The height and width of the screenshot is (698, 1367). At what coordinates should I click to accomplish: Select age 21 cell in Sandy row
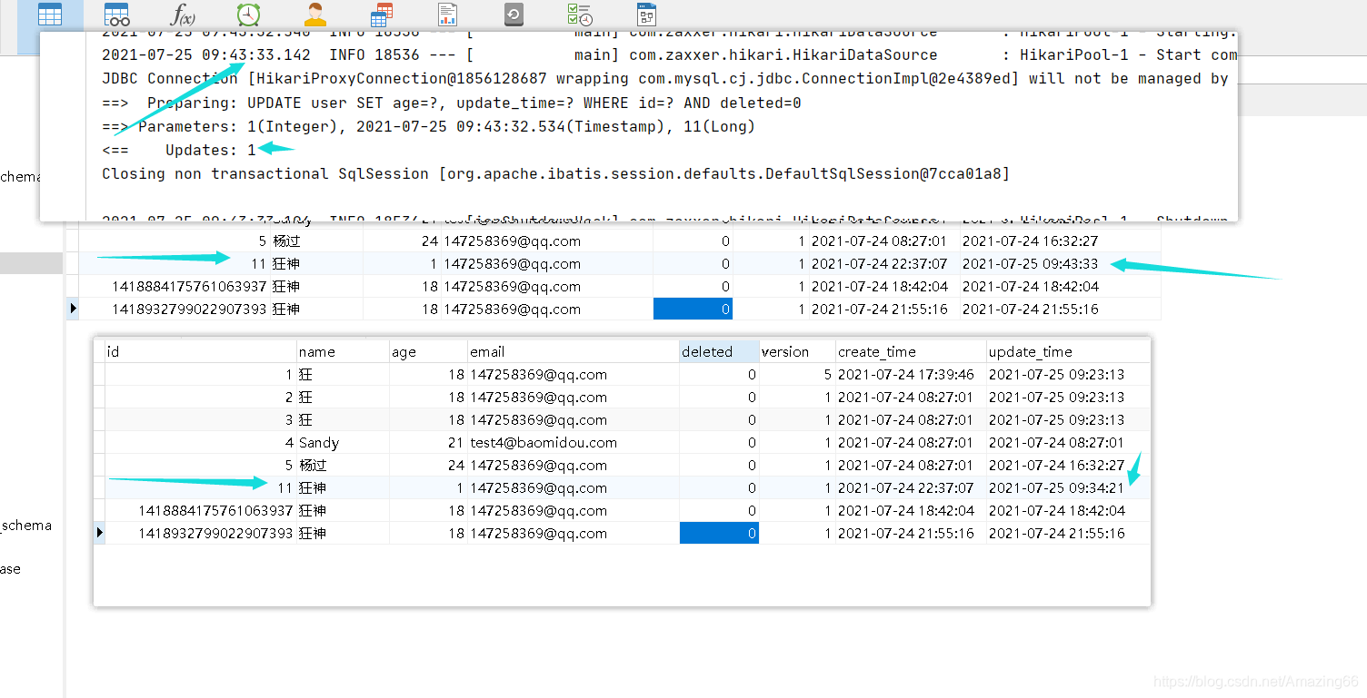428,443
